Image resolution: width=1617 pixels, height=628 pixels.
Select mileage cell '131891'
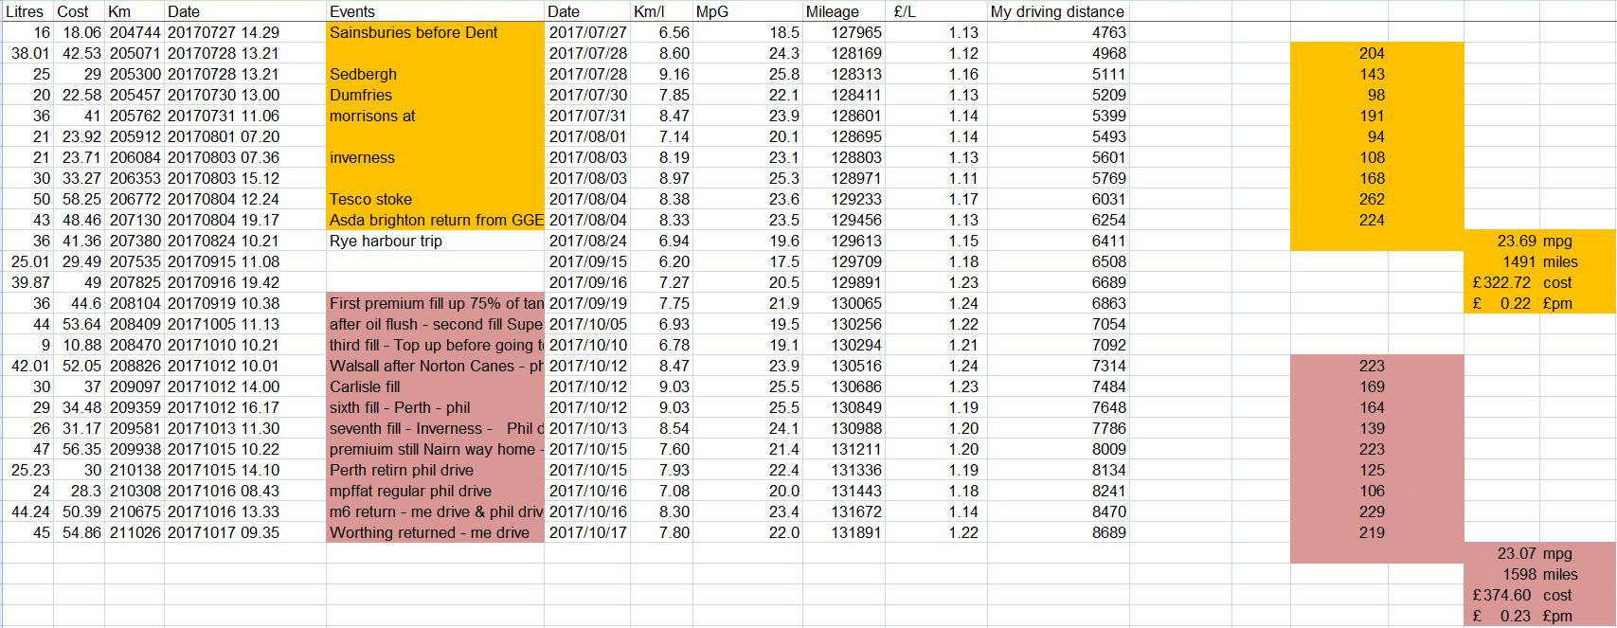(844, 532)
